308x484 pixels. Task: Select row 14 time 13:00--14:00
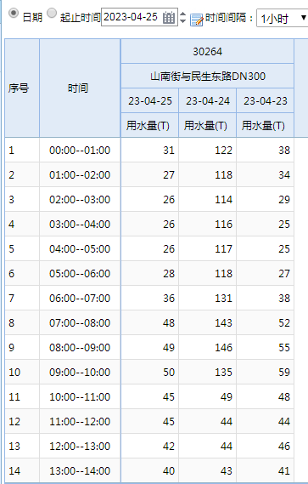click(x=149, y=470)
